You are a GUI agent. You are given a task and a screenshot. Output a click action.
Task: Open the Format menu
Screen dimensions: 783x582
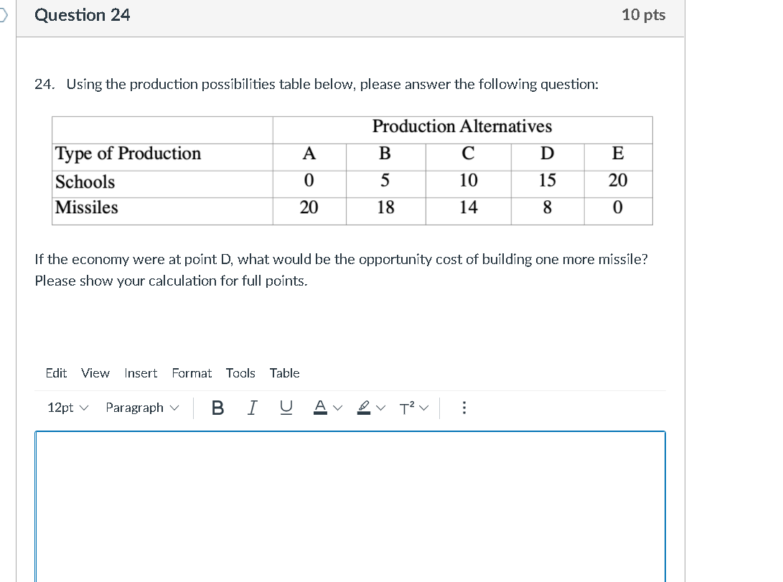(192, 373)
